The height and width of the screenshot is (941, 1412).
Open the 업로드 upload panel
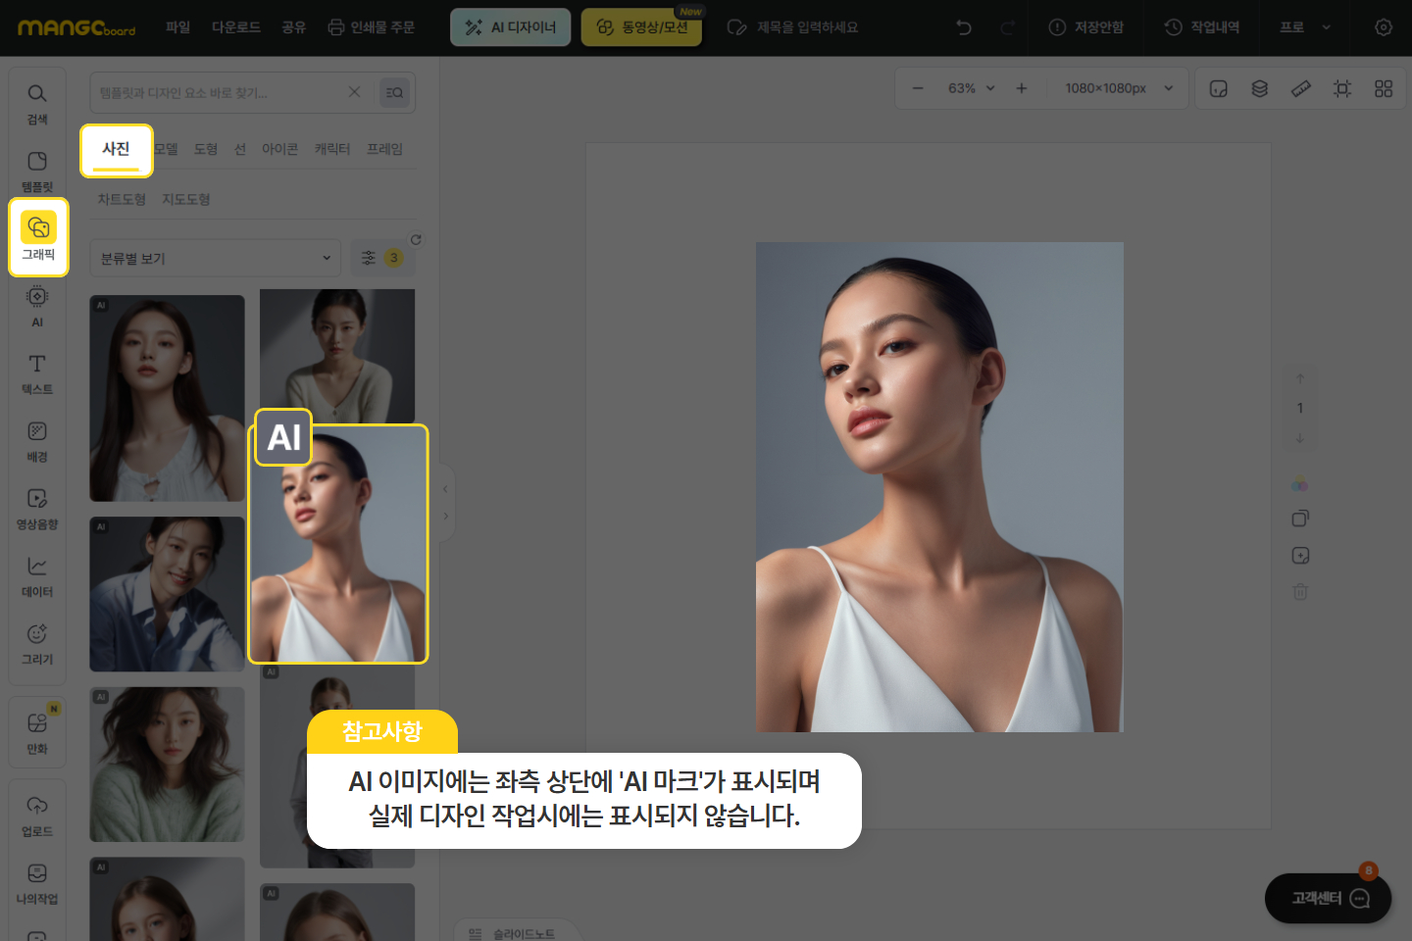(x=37, y=816)
